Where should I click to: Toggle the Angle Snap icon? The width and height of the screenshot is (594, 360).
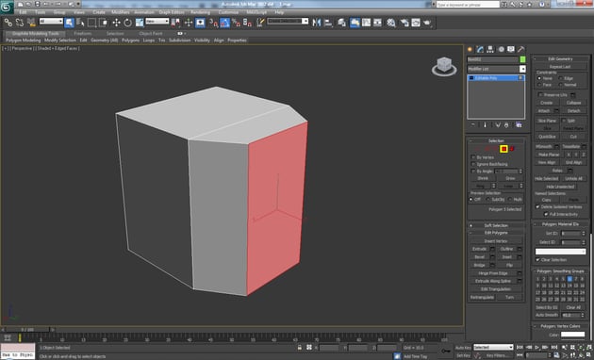224,23
